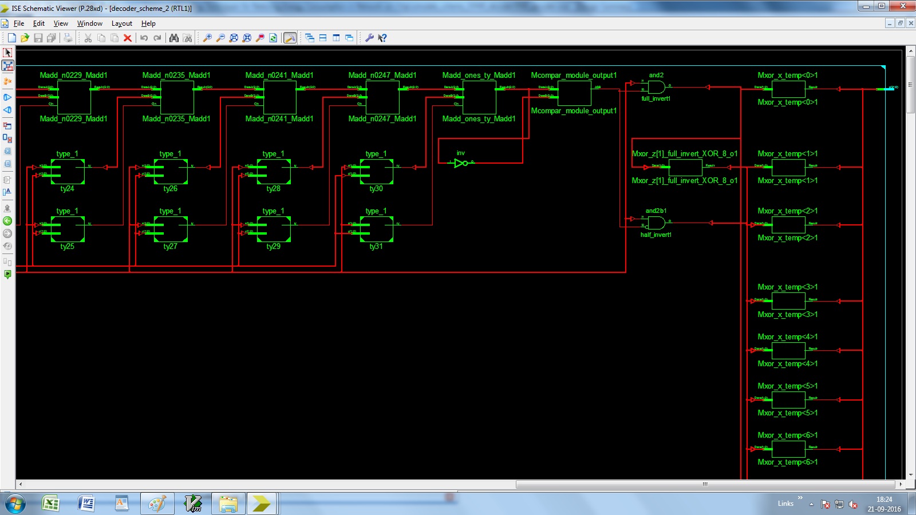The width and height of the screenshot is (916, 515).
Task: Click the wrench preferences icon
Action: click(x=369, y=38)
